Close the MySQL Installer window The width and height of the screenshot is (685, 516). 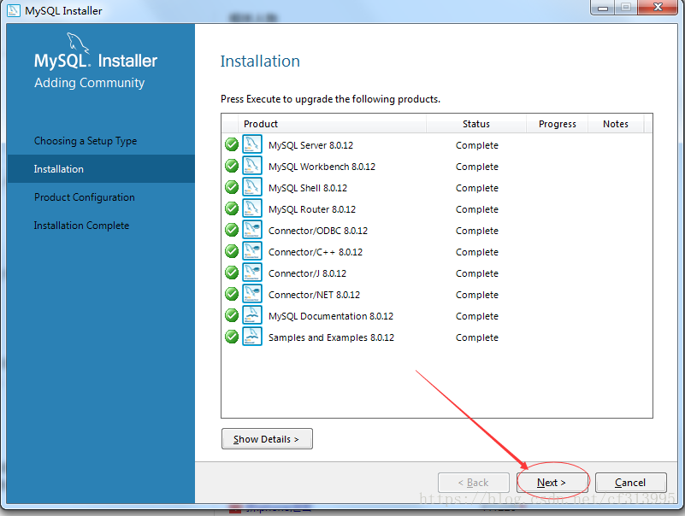click(658, 8)
